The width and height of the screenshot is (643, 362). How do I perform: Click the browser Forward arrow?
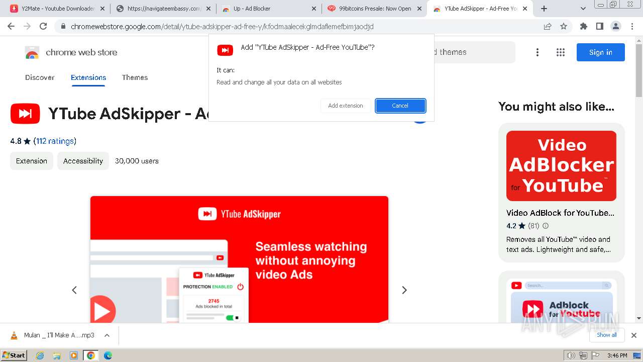(27, 26)
